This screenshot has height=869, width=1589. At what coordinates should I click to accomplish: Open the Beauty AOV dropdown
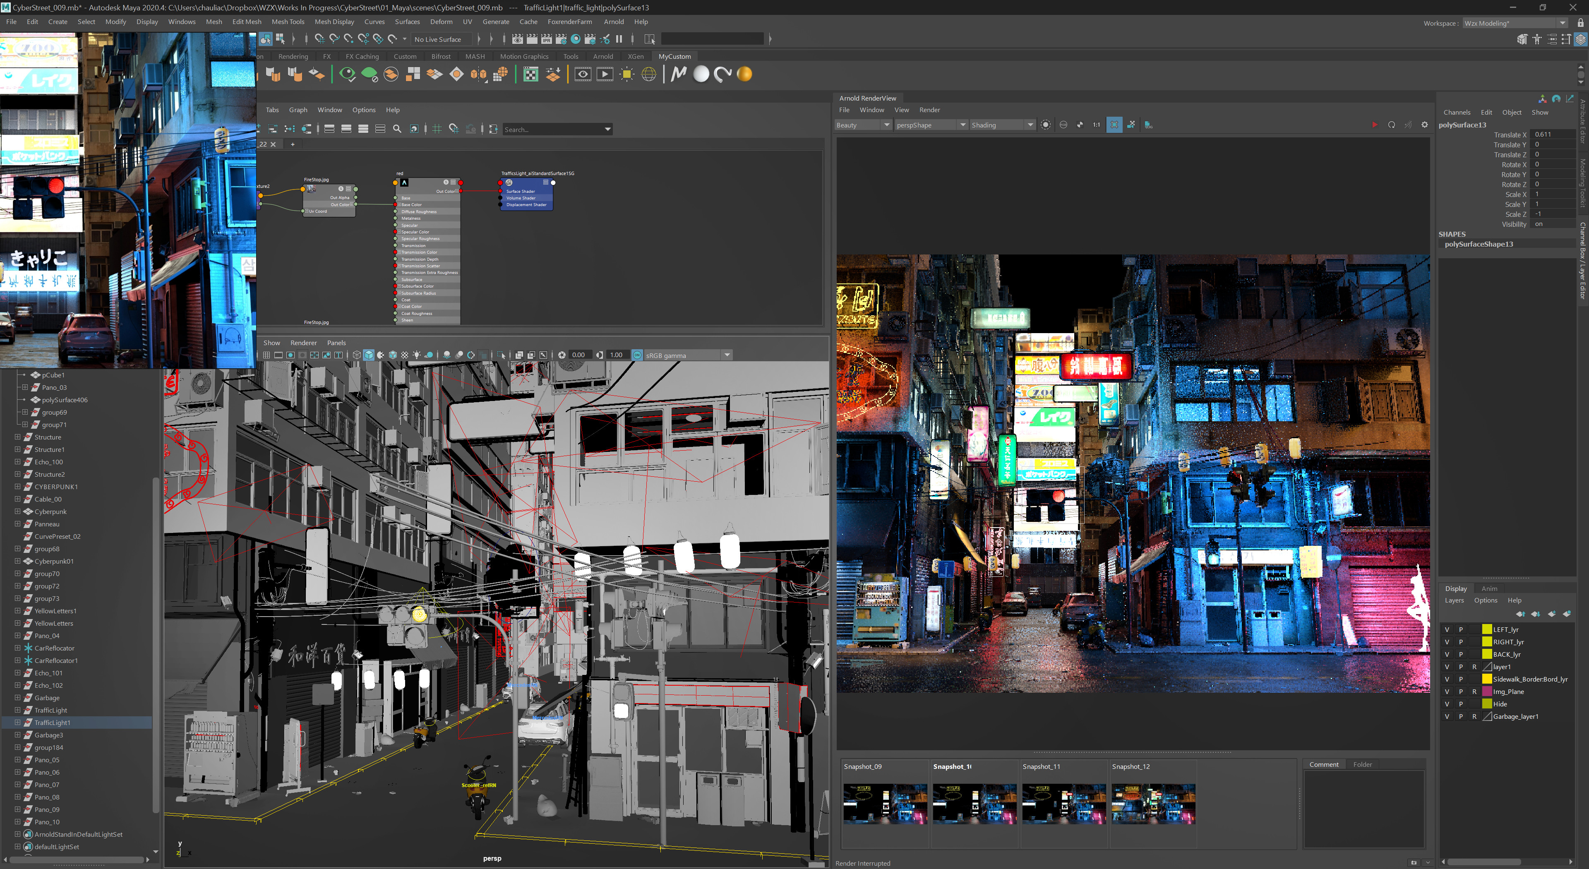(x=863, y=125)
